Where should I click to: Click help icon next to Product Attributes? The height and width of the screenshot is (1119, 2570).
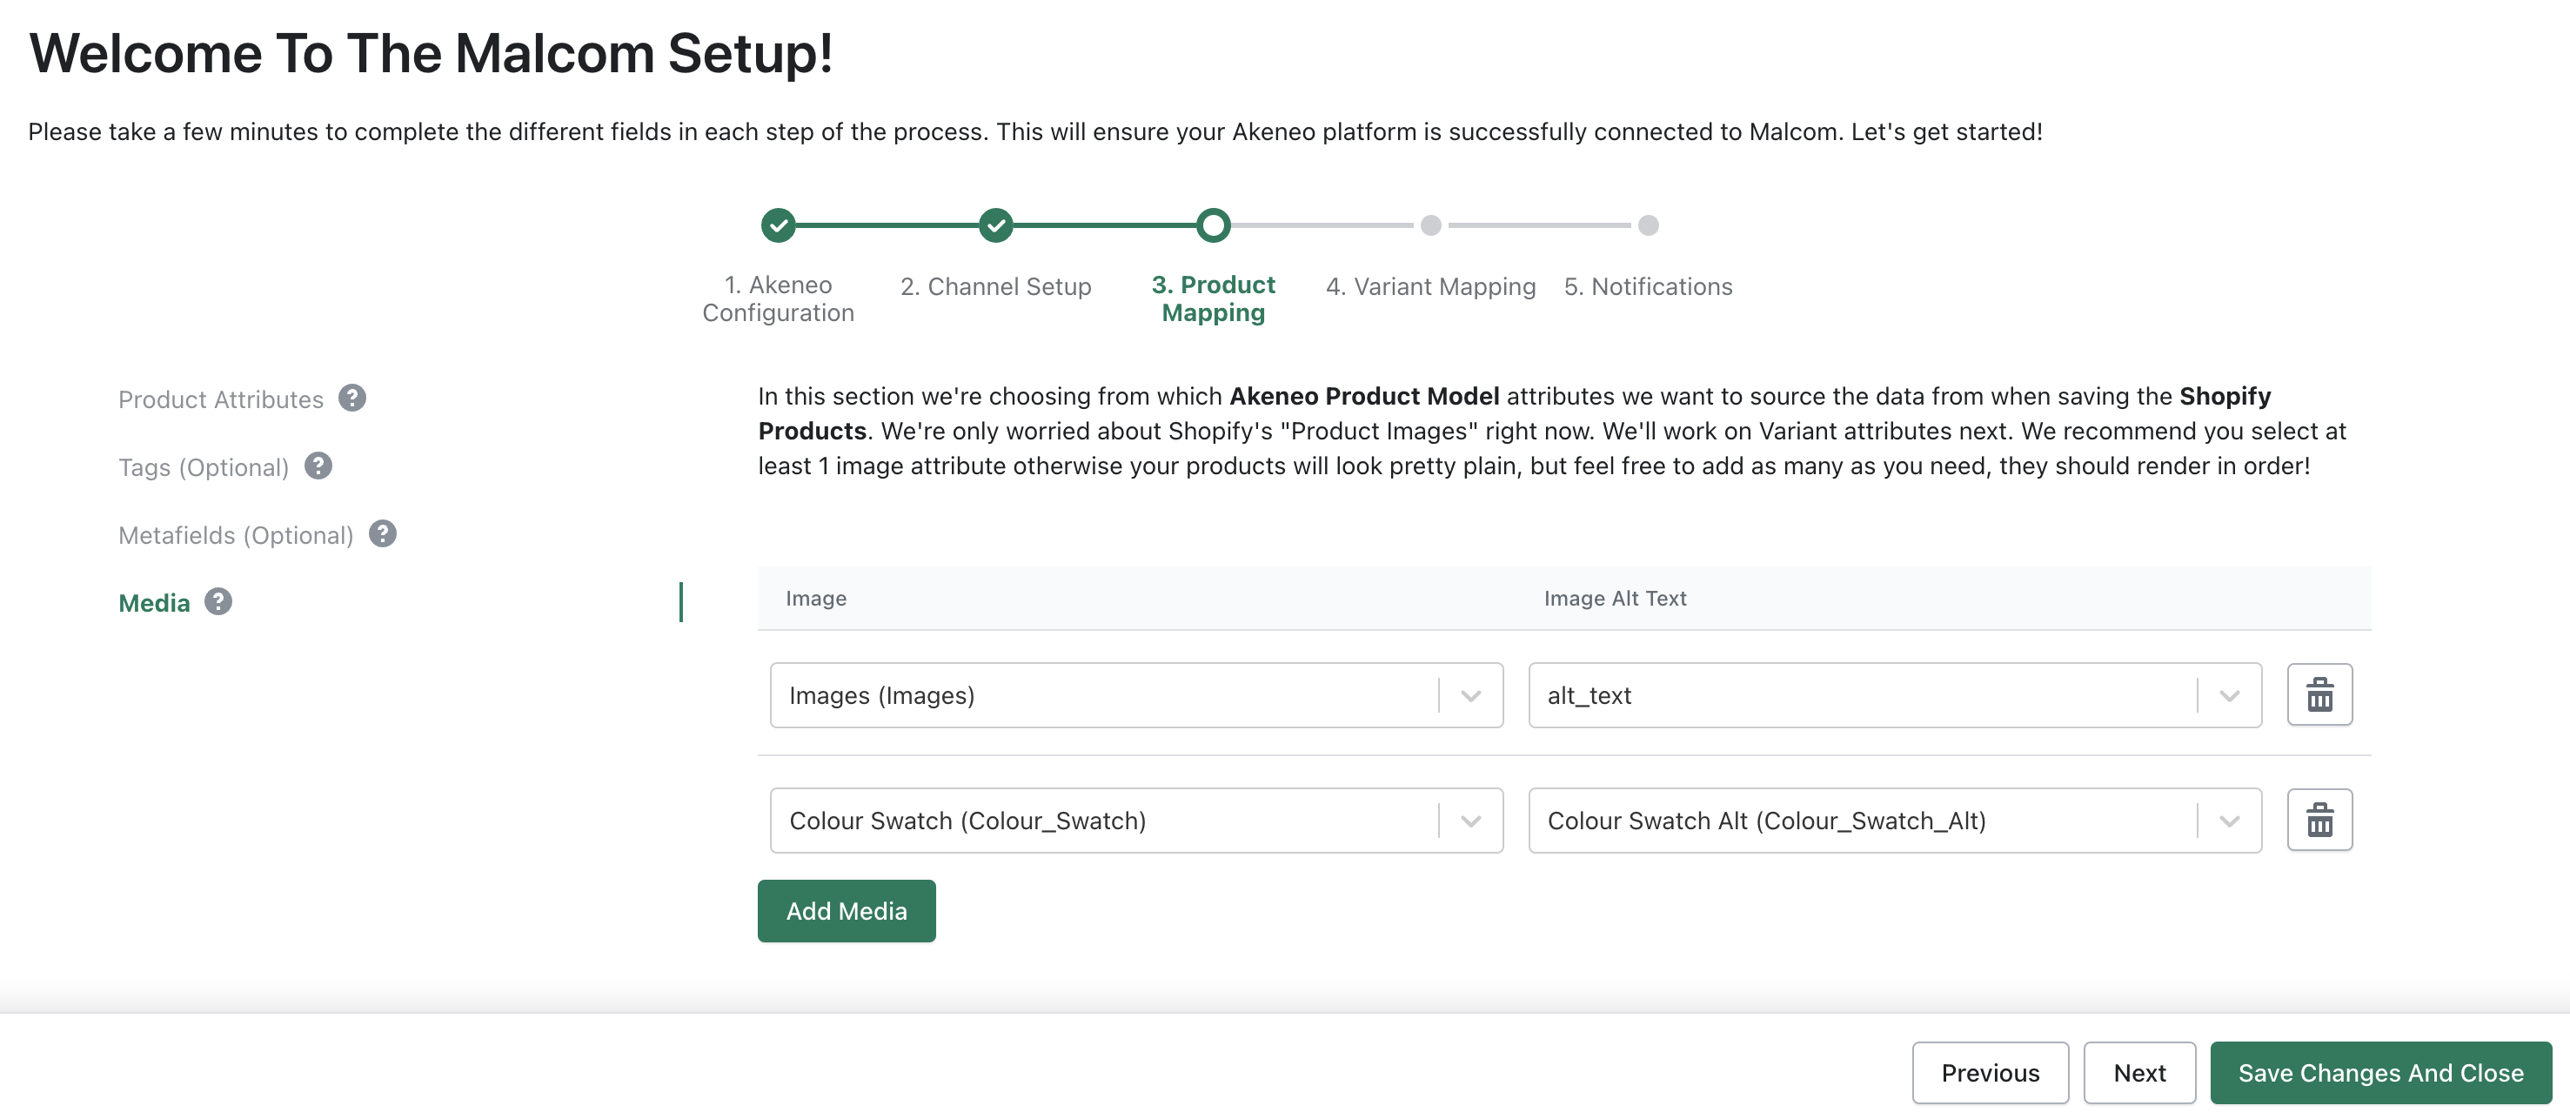click(351, 399)
